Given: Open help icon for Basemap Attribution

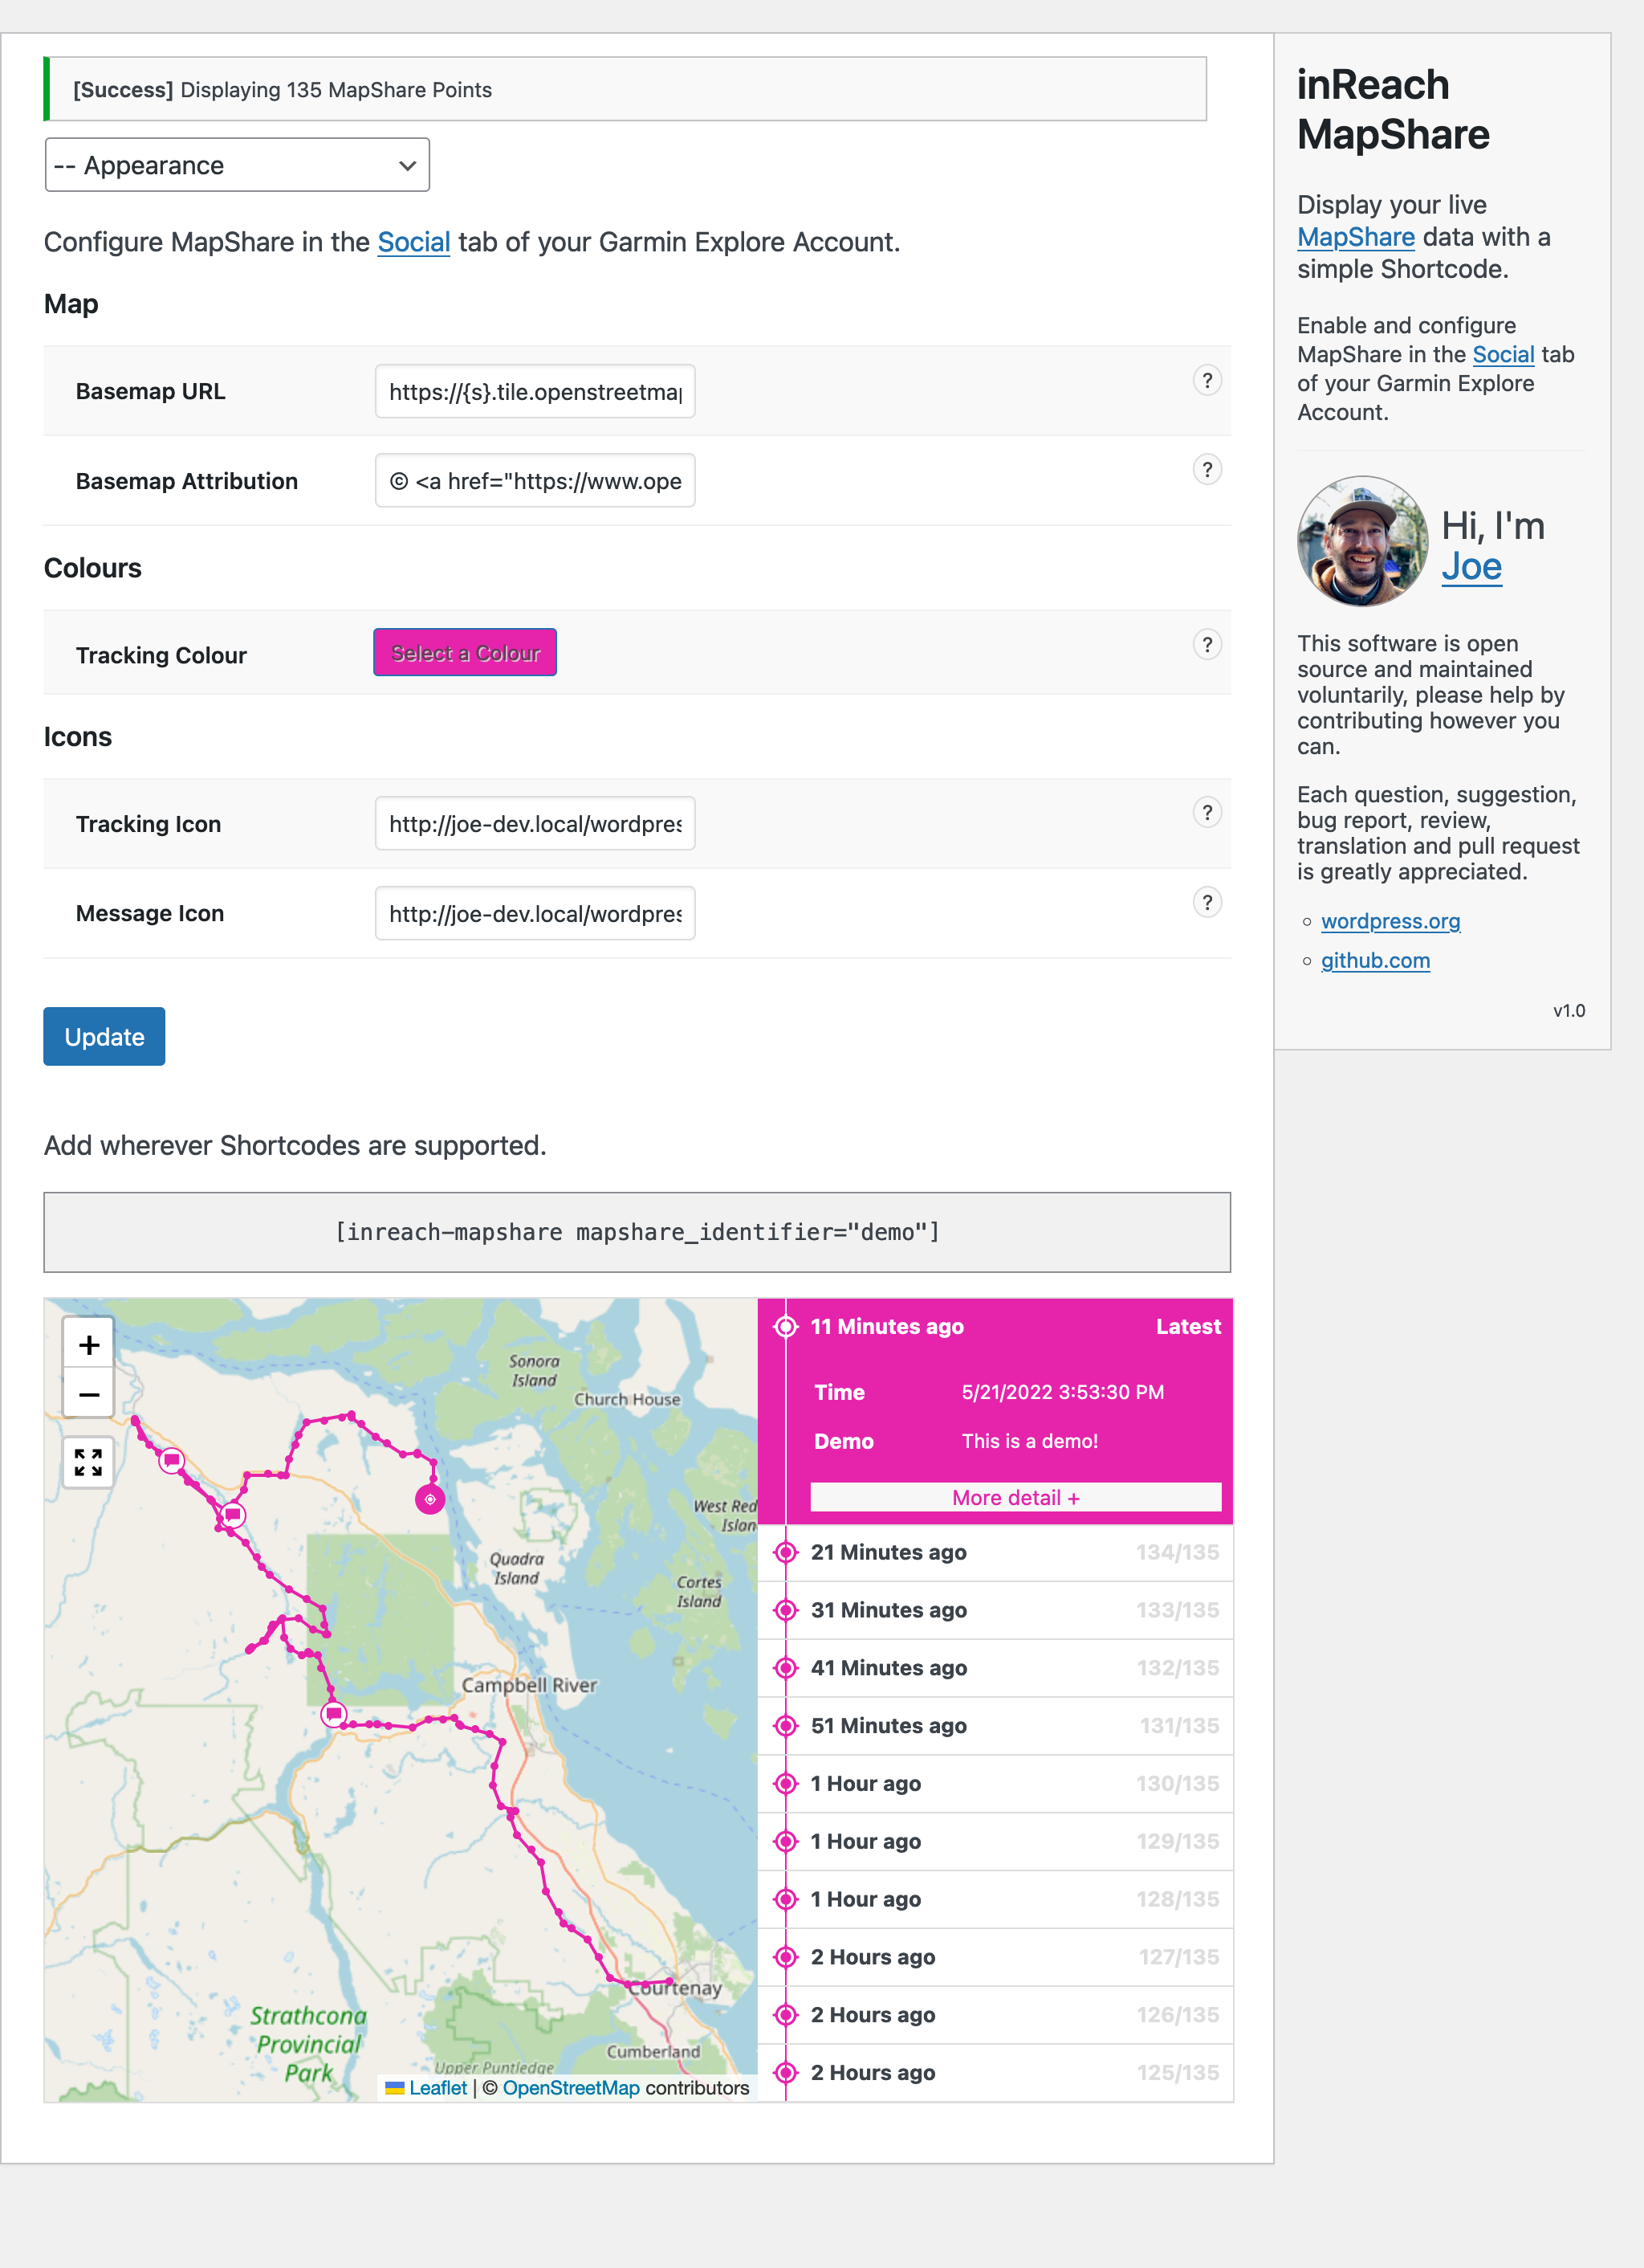Looking at the screenshot, I should tap(1207, 470).
